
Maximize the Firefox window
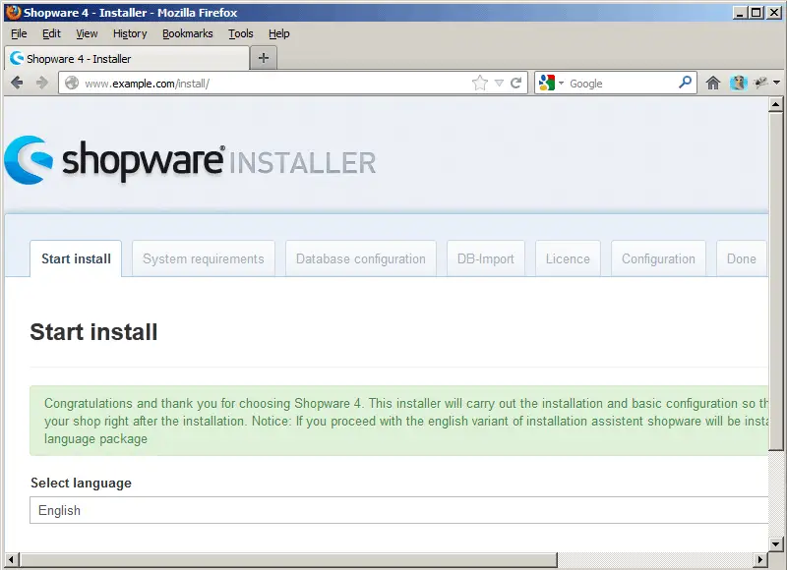[x=756, y=13]
